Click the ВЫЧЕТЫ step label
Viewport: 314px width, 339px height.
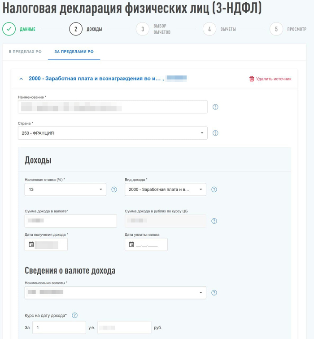click(x=228, y=29)
